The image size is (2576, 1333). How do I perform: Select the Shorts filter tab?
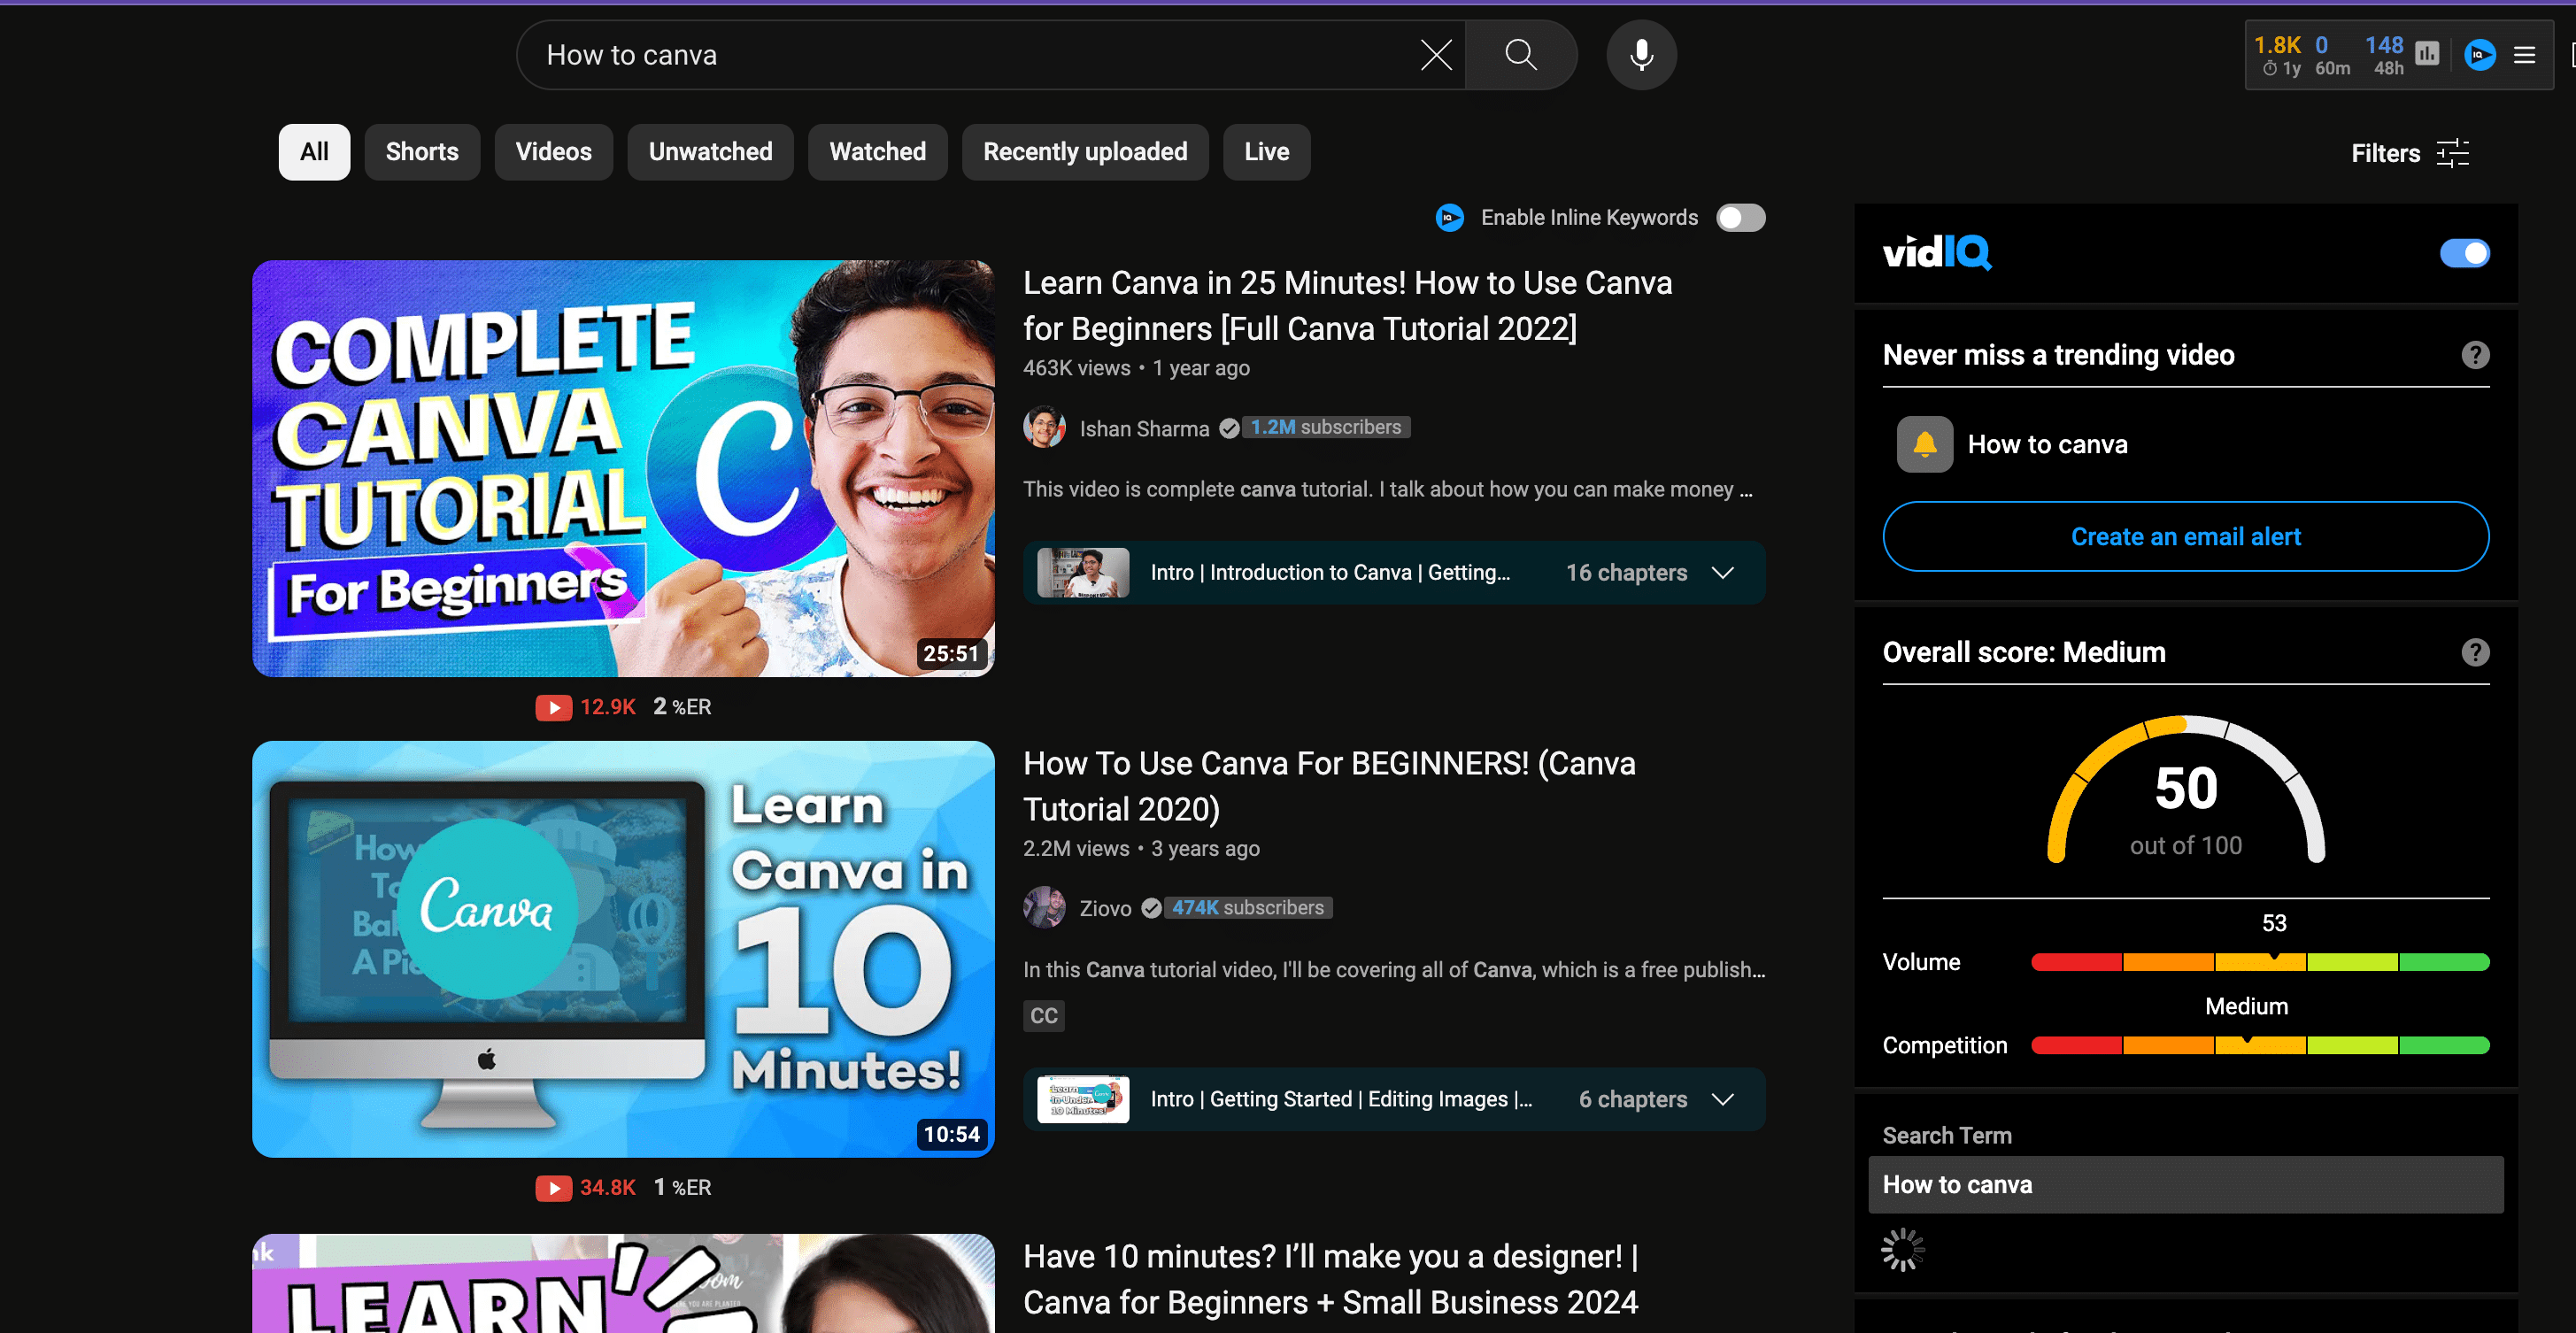(421, 151)
